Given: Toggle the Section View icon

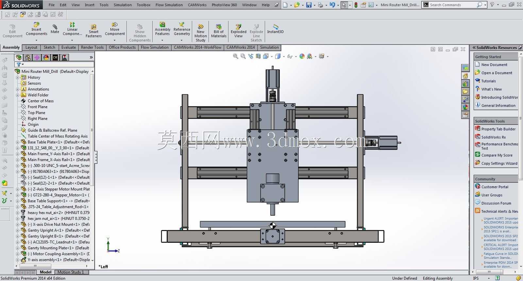Looking at the screenshot, I should click(258, 56).
